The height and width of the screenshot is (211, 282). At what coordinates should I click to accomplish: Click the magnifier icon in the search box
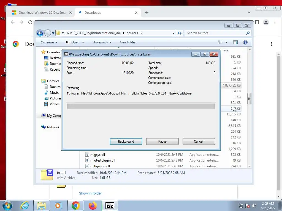(x=248, y=33)
